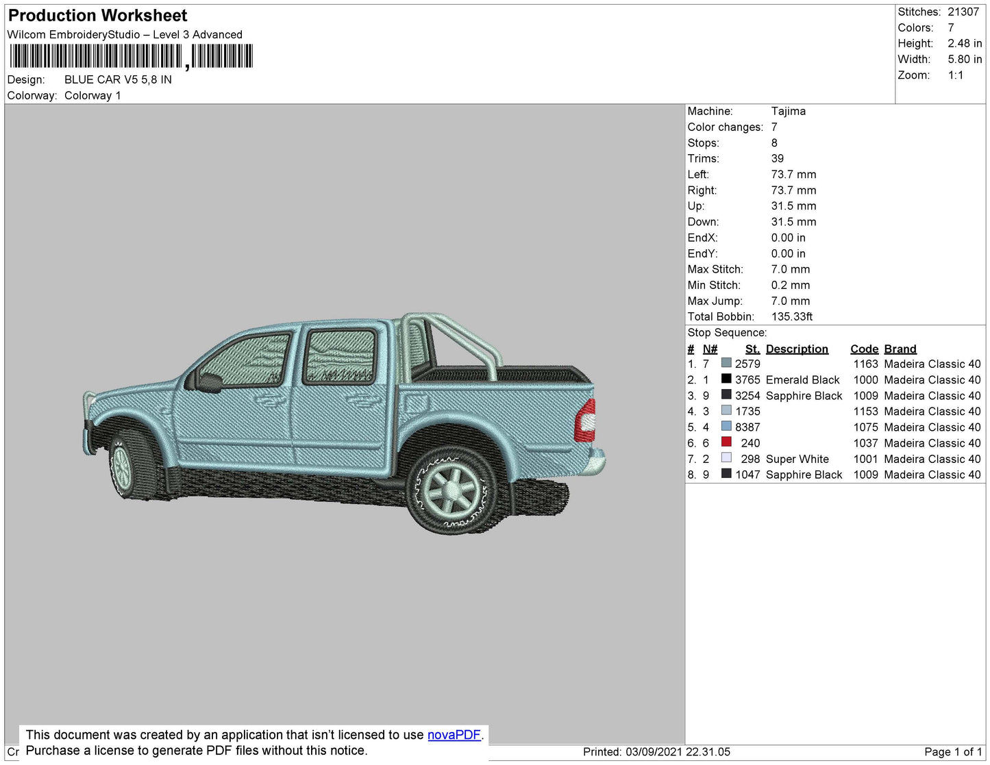Click the stitches count 21307
The image size is (990, 765).
[963, 12]
